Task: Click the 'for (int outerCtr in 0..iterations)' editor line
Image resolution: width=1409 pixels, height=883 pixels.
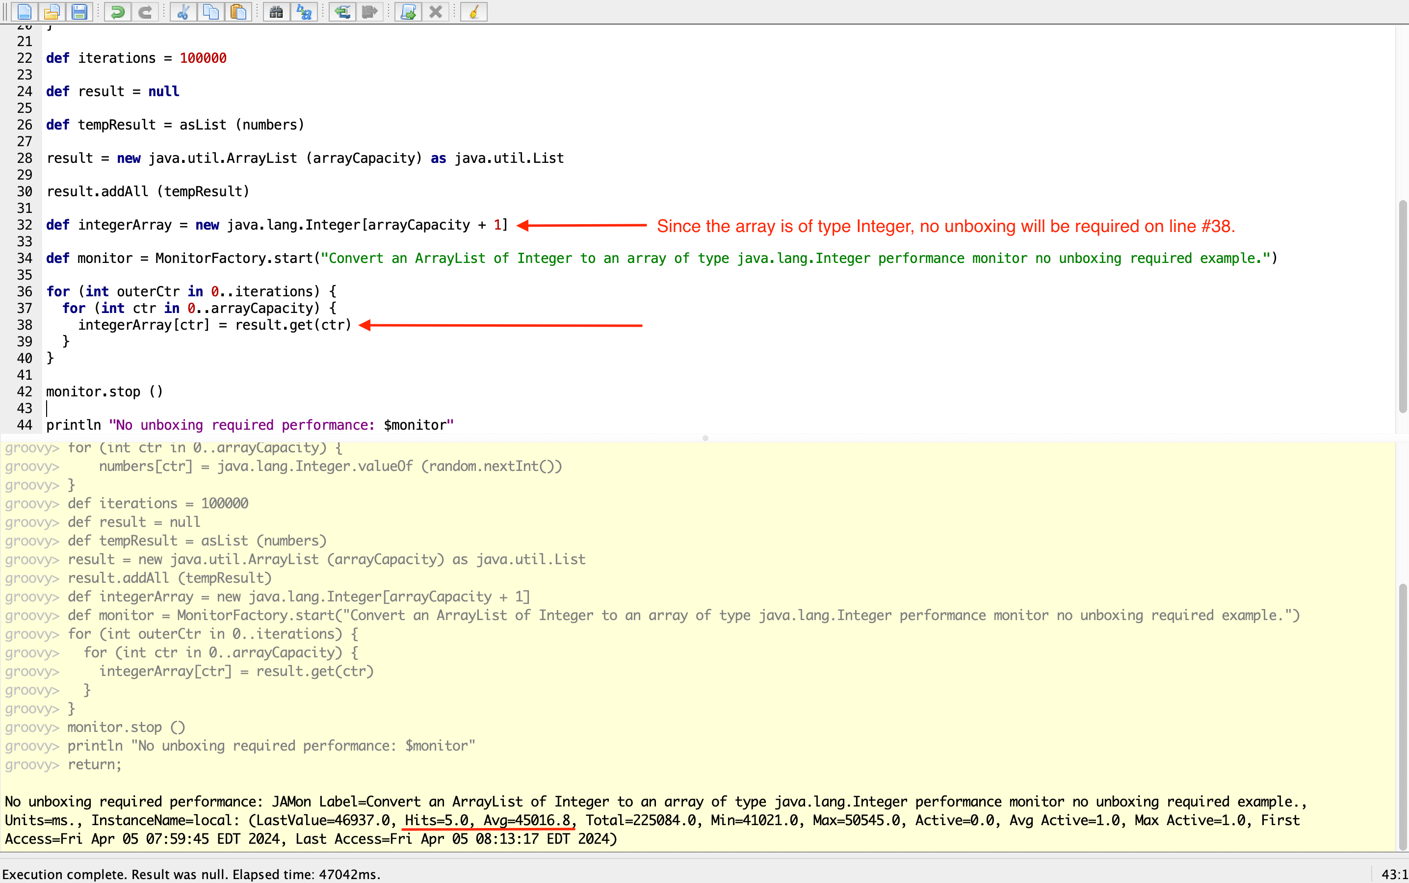Action: coord(191,291)
